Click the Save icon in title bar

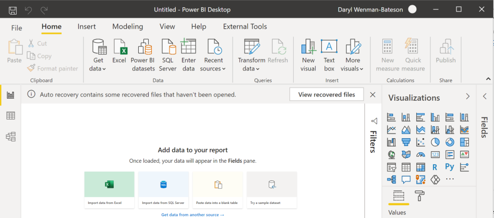coord(13,10)
